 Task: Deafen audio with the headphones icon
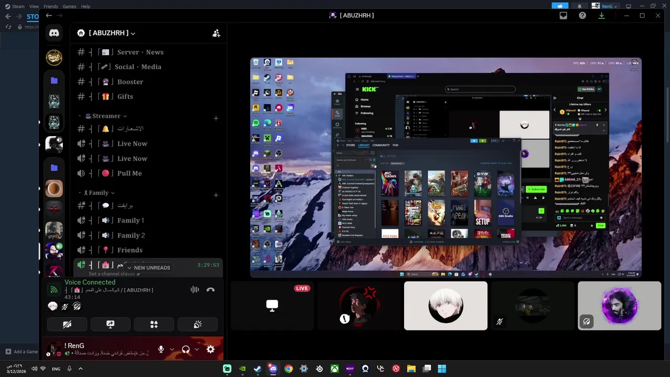pos(185,349)
